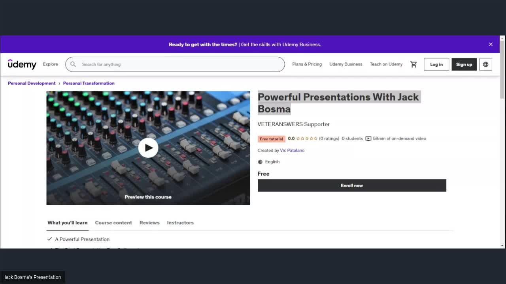Dismiss the Udemy Business banner
Screen dimensions: 506x284
click(x=491, y=44)
